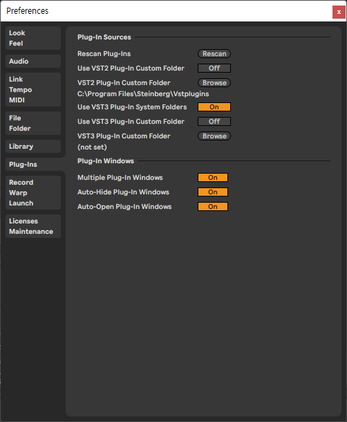Click the C:\Program Files\Steinberg\Vstplugins path
This screenshot has height=422, width=347.
pyautogui.click(x=143, y=94)
